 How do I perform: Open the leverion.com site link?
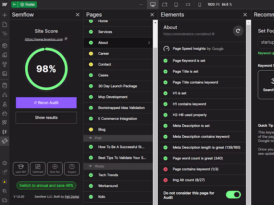point(44,39)
